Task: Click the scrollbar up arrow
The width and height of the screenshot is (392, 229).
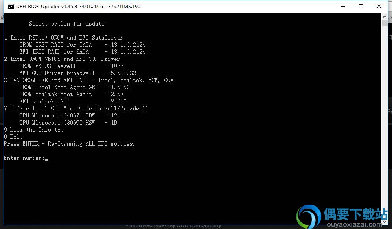Action: (x=385, y=16)
